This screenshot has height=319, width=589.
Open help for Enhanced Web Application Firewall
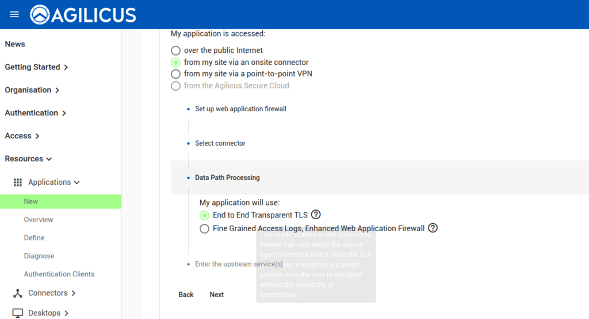pos(433,228)
